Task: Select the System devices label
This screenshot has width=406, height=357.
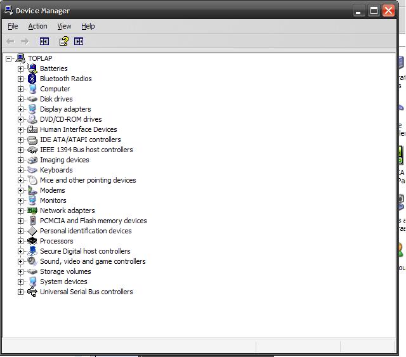Action: pos(63,282)
